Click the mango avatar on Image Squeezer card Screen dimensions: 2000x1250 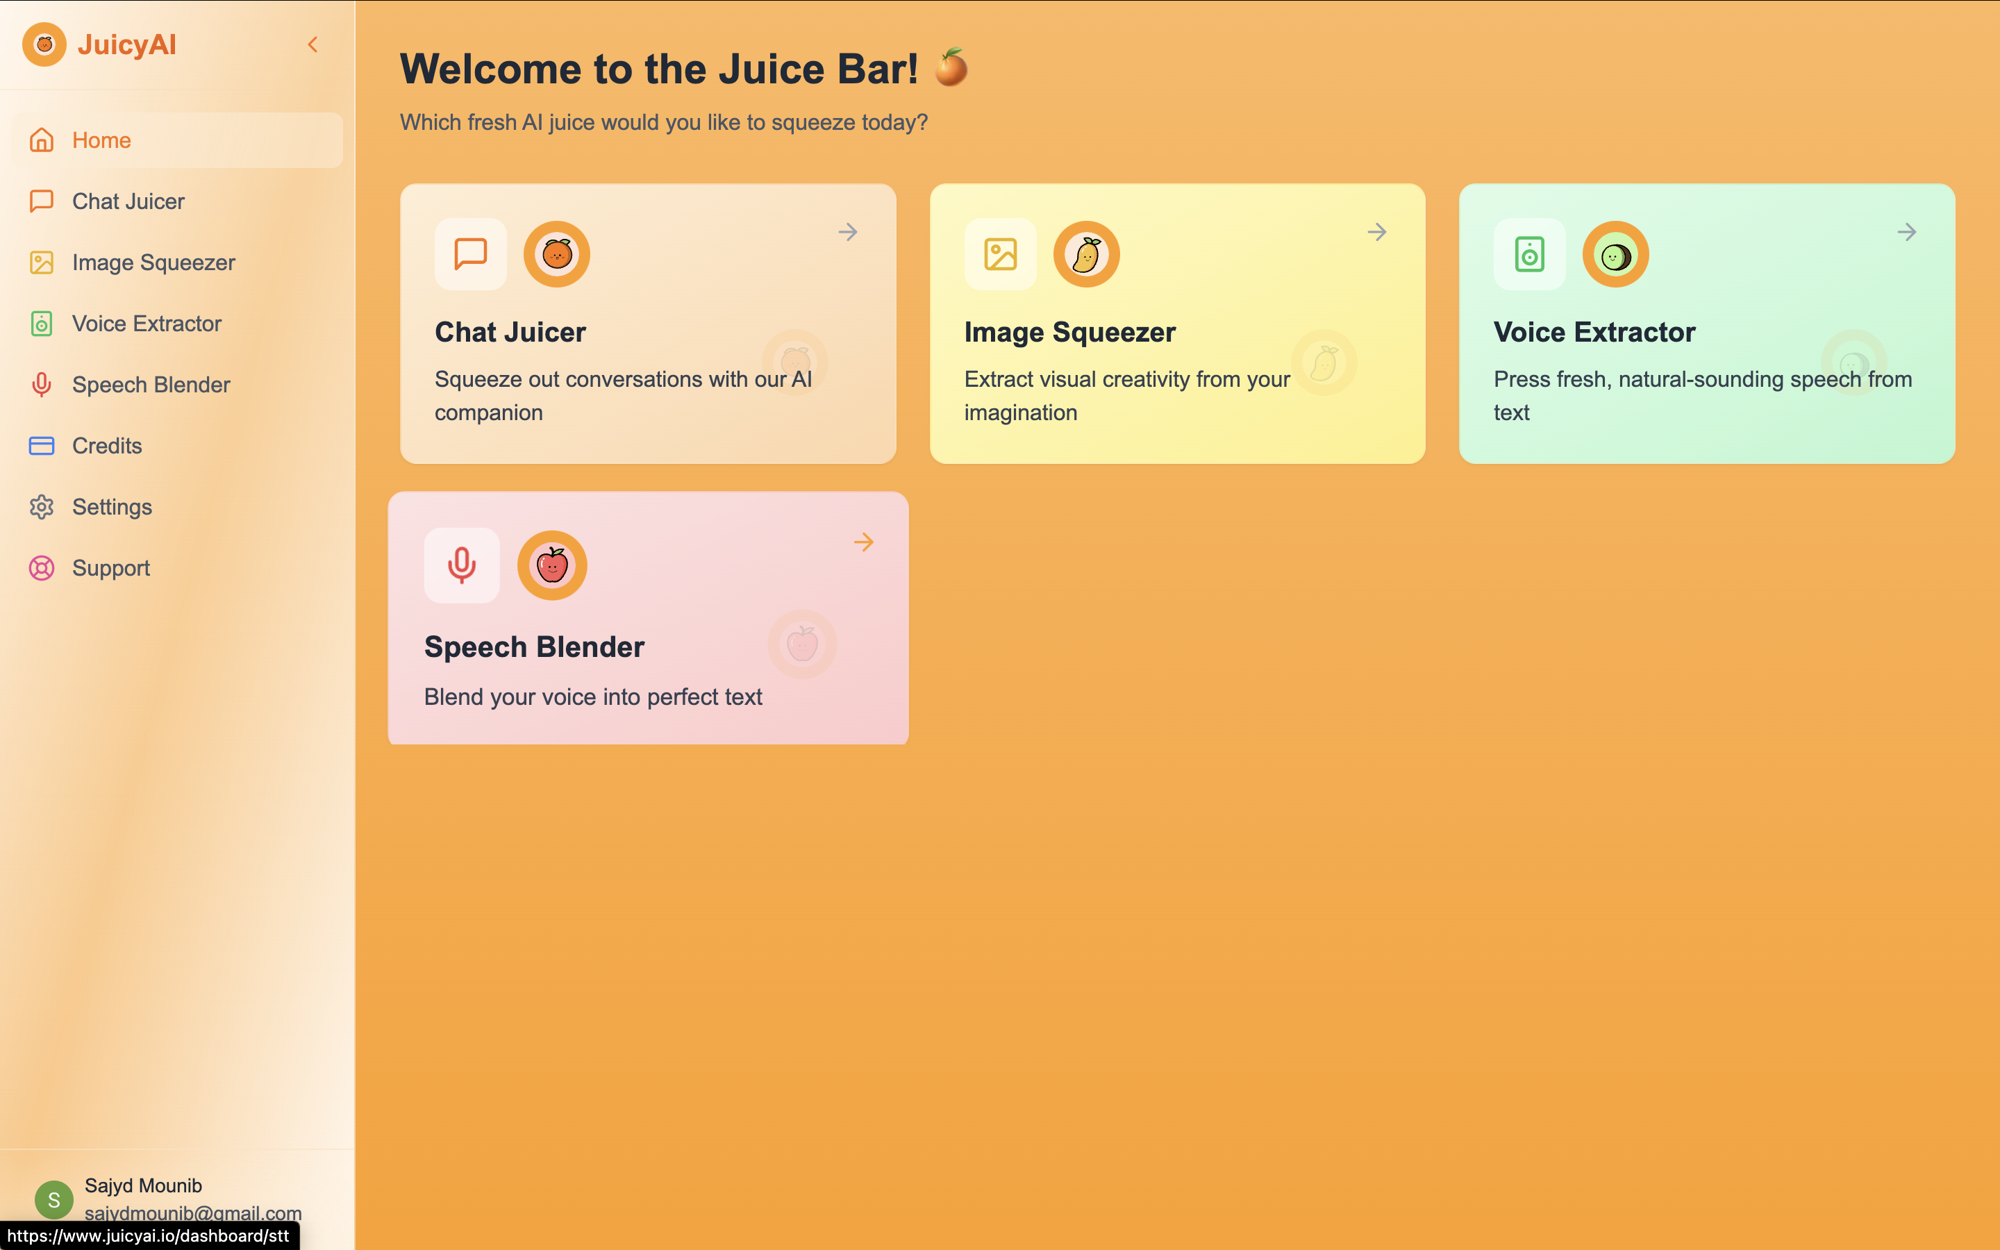[x=1085, y=253]
